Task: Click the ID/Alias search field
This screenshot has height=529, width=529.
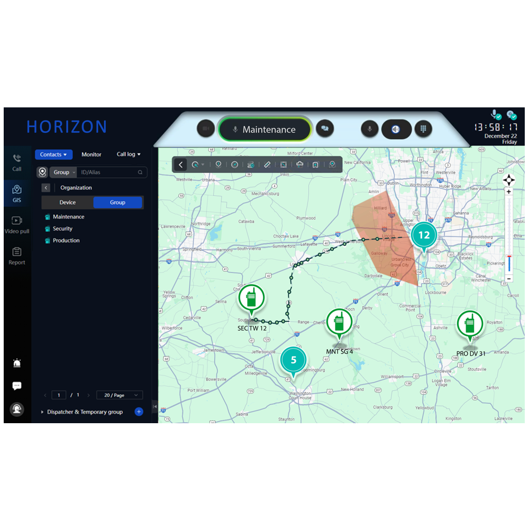Action: 107,172
